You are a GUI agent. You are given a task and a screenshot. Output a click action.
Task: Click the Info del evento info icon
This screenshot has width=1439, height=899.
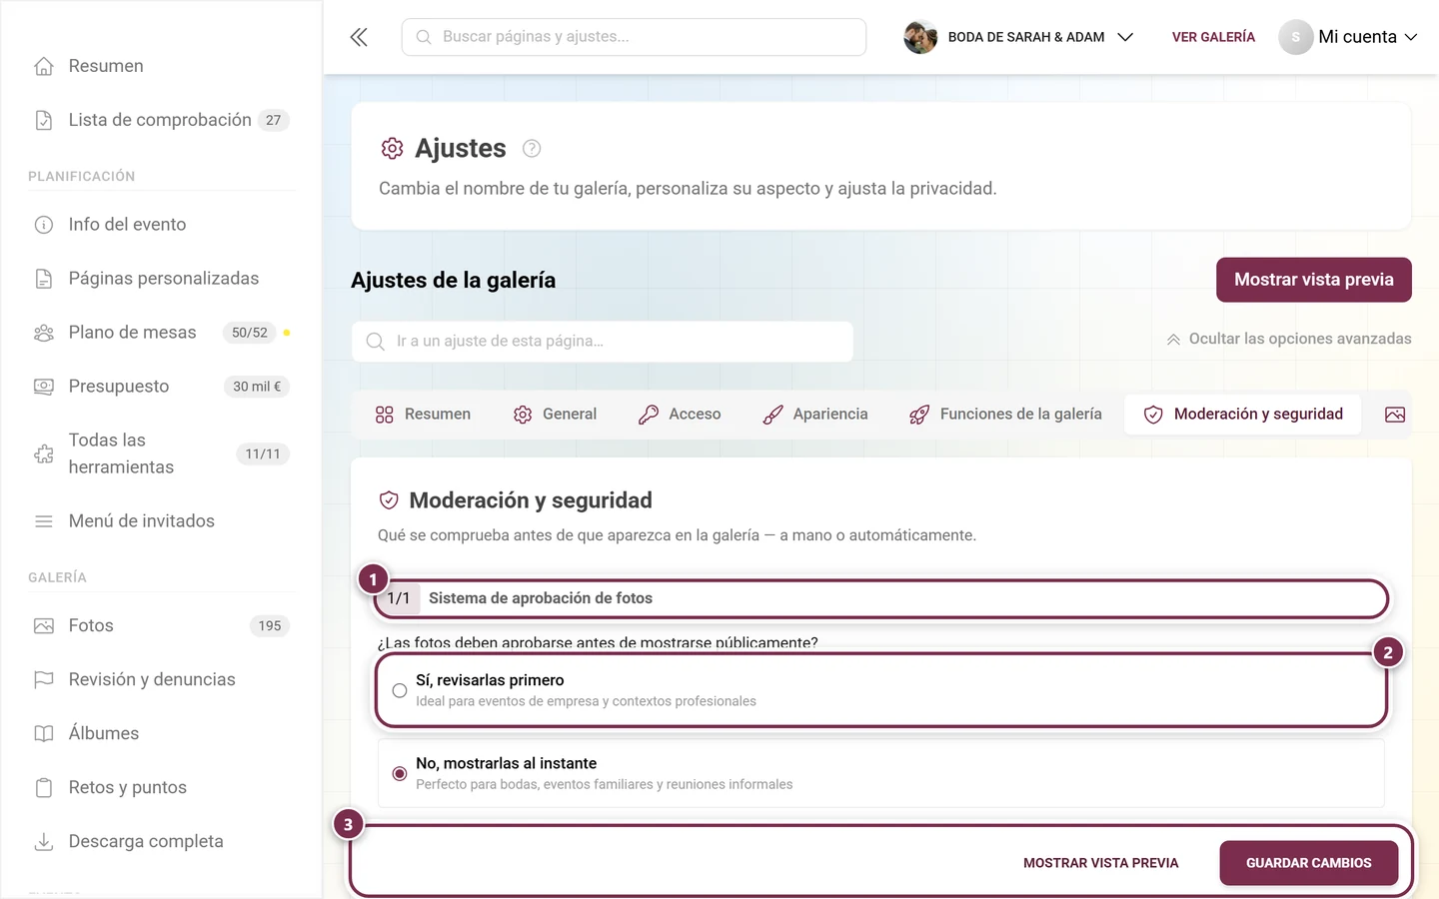(44, 225)
